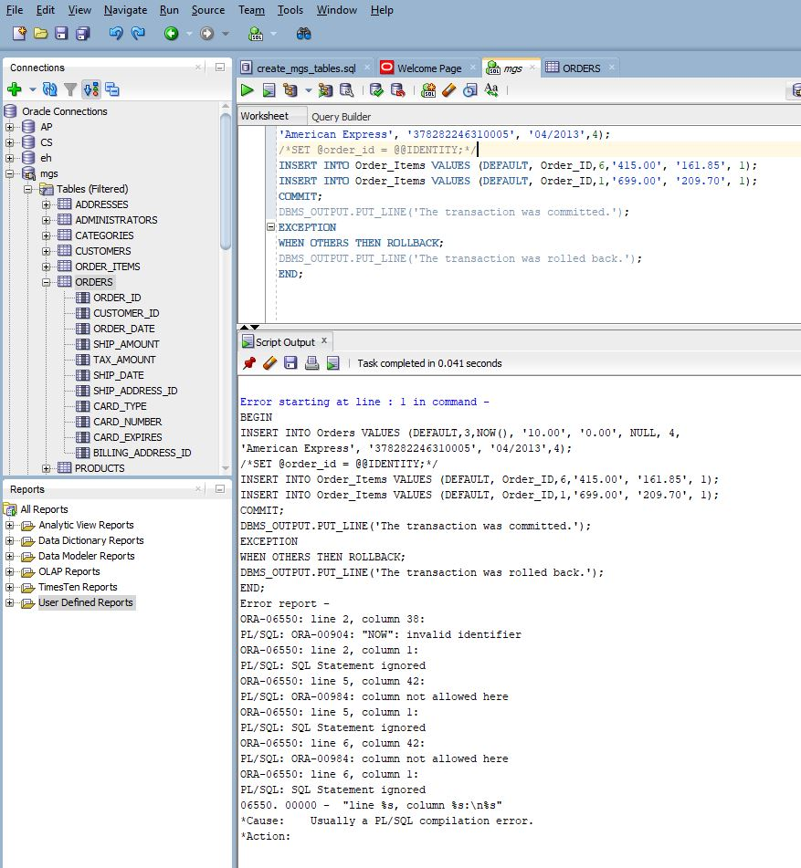Screen dimensions: 801x868
Task: Clear the worksheet with the eraser icon
Action: coord(448,89)
